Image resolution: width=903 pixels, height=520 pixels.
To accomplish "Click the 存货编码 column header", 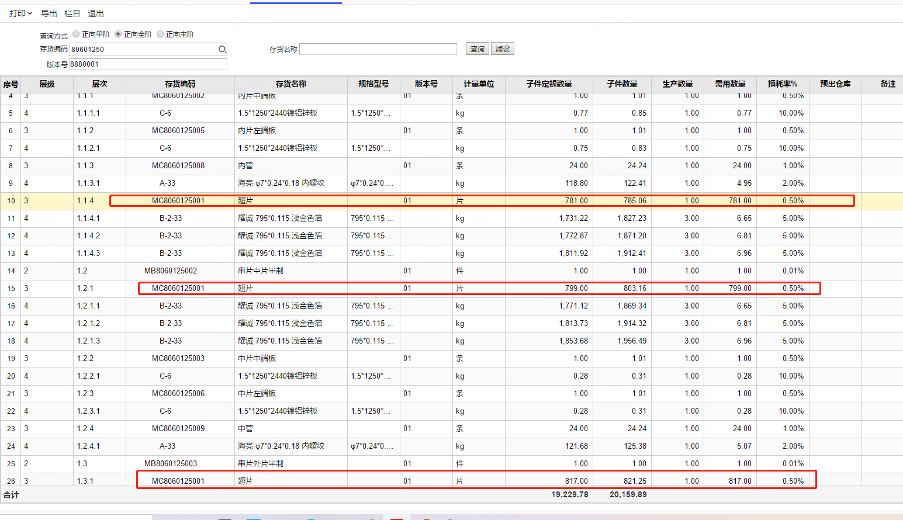I will click(x=180, y=84).
